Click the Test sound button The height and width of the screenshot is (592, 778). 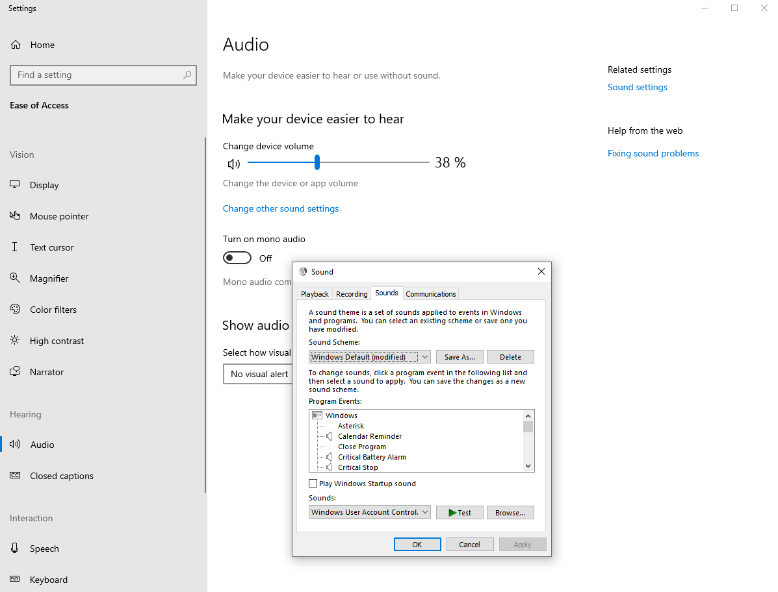[x=460, y=513]
